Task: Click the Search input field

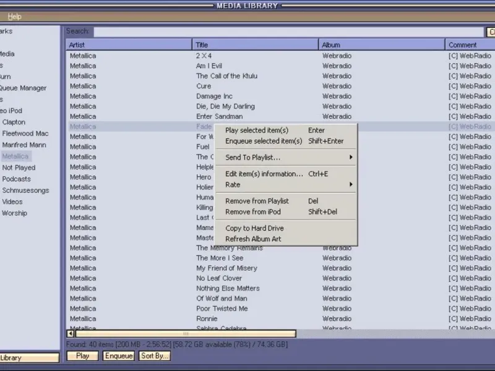Action: point(288,32)
